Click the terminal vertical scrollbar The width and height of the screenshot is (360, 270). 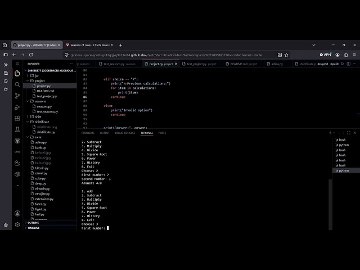(x=330, y=204)
